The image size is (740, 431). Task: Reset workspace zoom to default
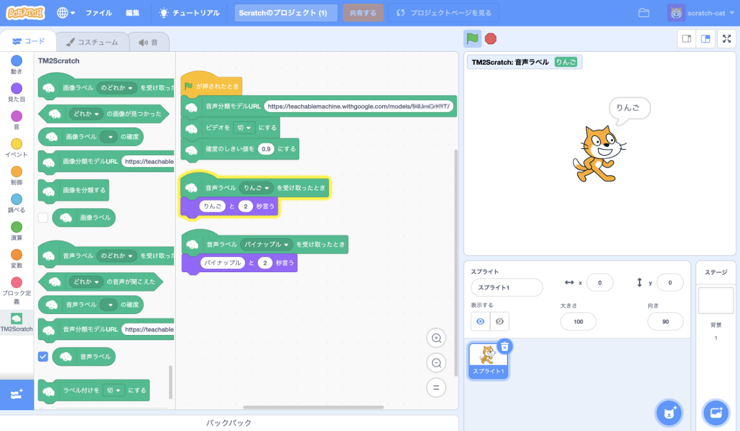point(437,387)
